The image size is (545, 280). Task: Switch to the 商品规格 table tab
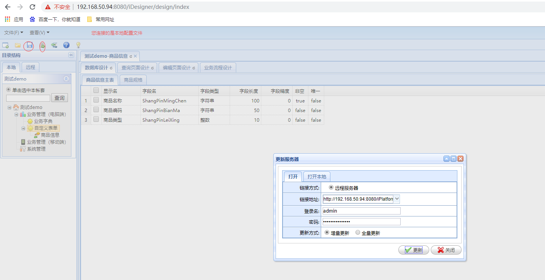[x=133, y=80]
